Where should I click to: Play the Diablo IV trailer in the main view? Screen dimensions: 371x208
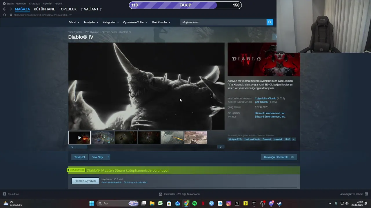[x=146, y=86]
